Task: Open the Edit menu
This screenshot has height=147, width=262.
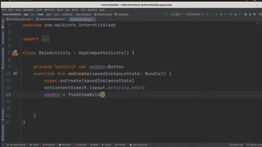Action: point(11,10)
